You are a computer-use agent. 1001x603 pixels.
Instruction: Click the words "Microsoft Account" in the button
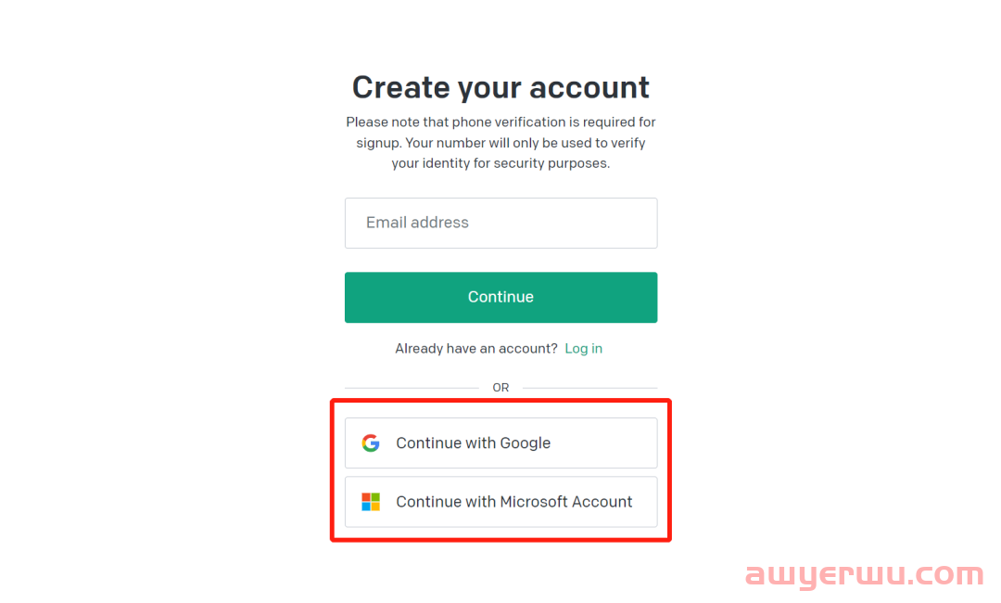click(566, 502)
